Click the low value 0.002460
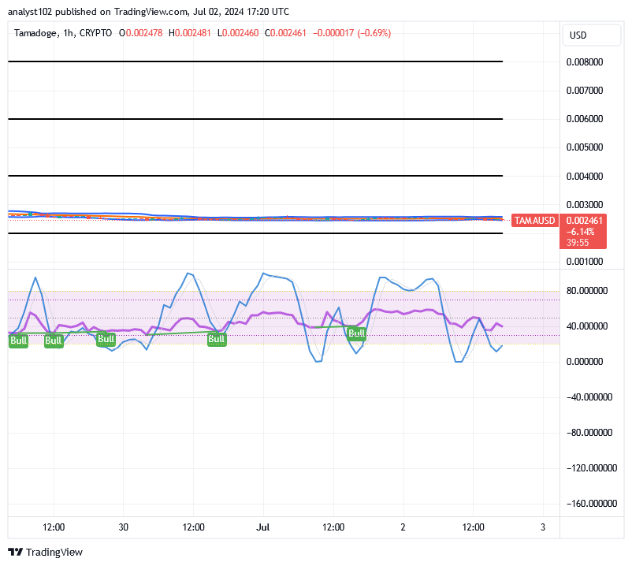Image resolution: width=632 pixels, height=566 pixels. tap(240, 33)
